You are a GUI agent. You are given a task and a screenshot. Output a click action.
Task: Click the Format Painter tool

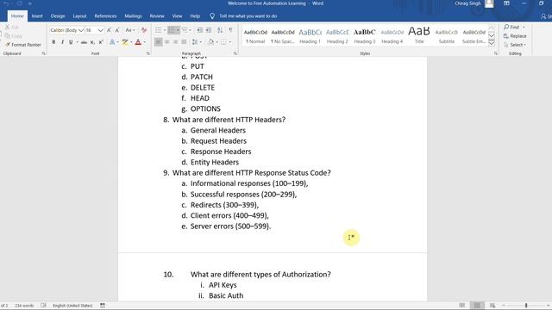23,45
